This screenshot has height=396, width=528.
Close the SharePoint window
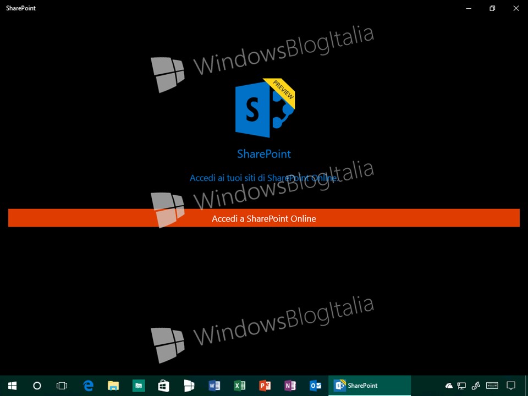coord(516,8)
